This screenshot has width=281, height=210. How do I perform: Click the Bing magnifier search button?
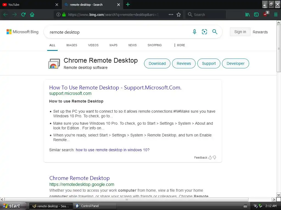coord(215,32)
